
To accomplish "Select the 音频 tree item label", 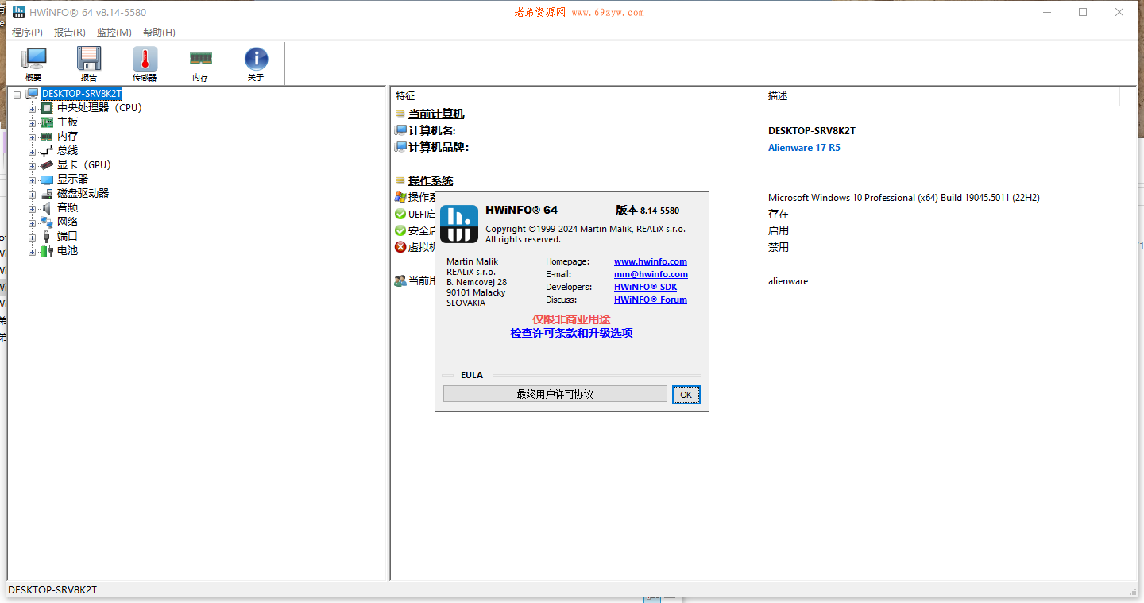I will tap(68, 208).
